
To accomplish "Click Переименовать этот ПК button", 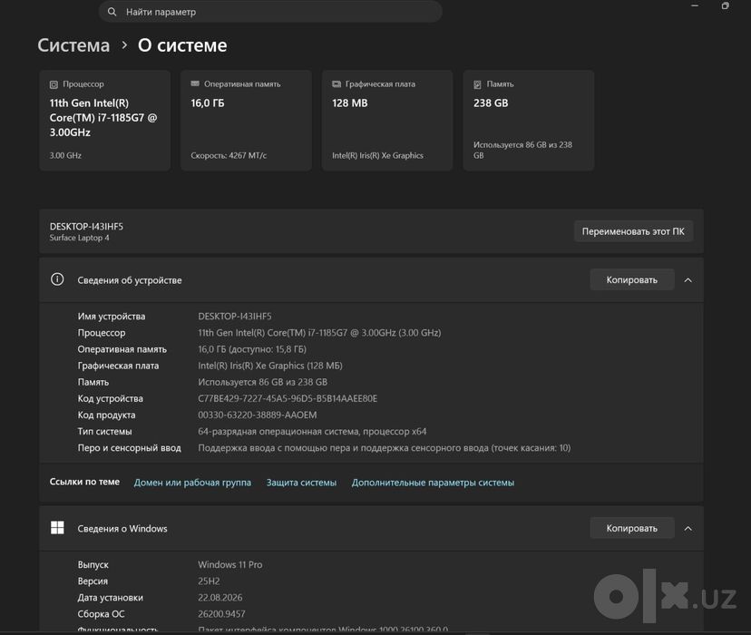I will [x=633, y=231].
